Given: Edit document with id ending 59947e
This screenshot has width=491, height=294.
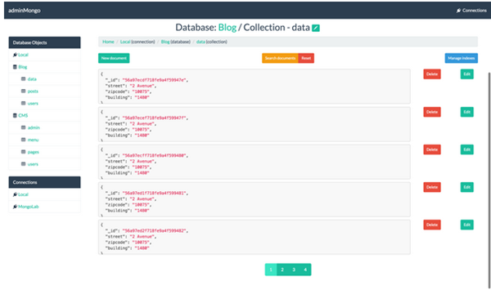Looking at the screenshot, I should click(466, 74).
